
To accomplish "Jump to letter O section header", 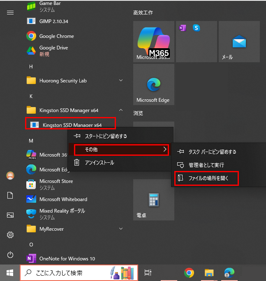I will tap(31, 245).
